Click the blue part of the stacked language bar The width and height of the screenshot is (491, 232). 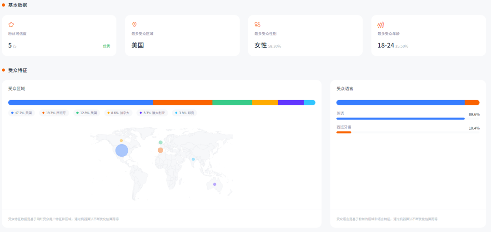(401, 102)
